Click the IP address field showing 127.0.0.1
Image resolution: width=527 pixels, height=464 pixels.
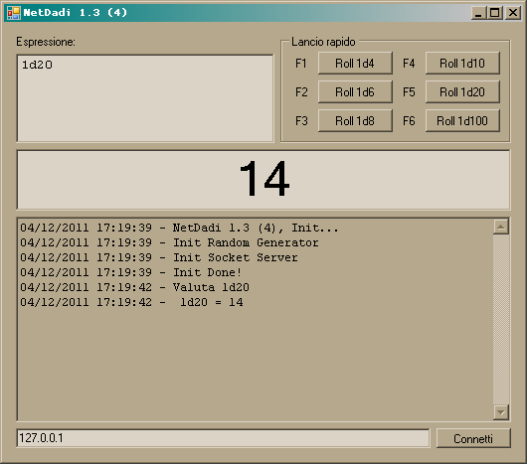223,438
